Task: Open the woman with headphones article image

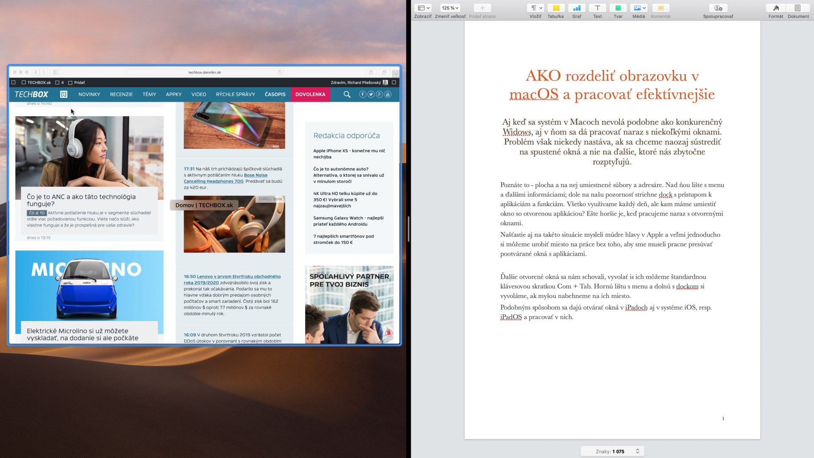Action: (89, 151)
